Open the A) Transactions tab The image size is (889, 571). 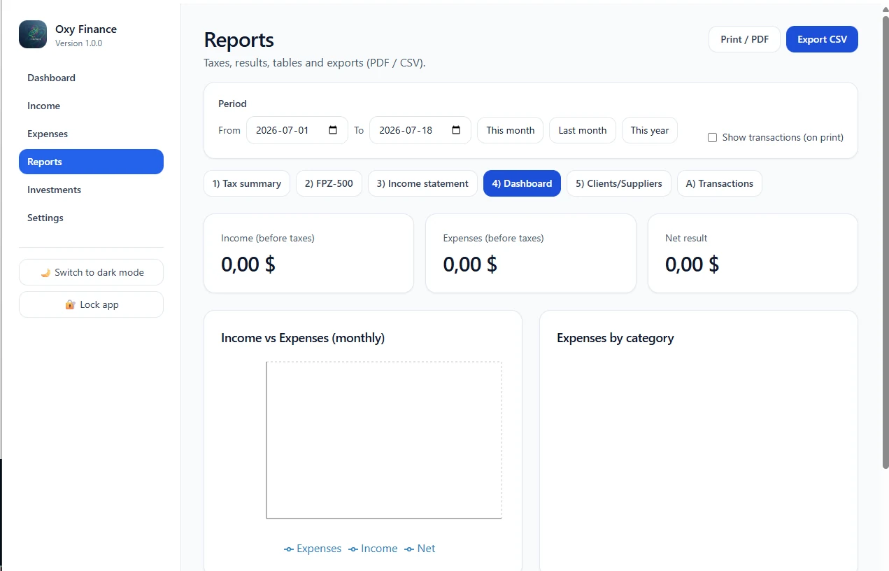click(720, 183)
